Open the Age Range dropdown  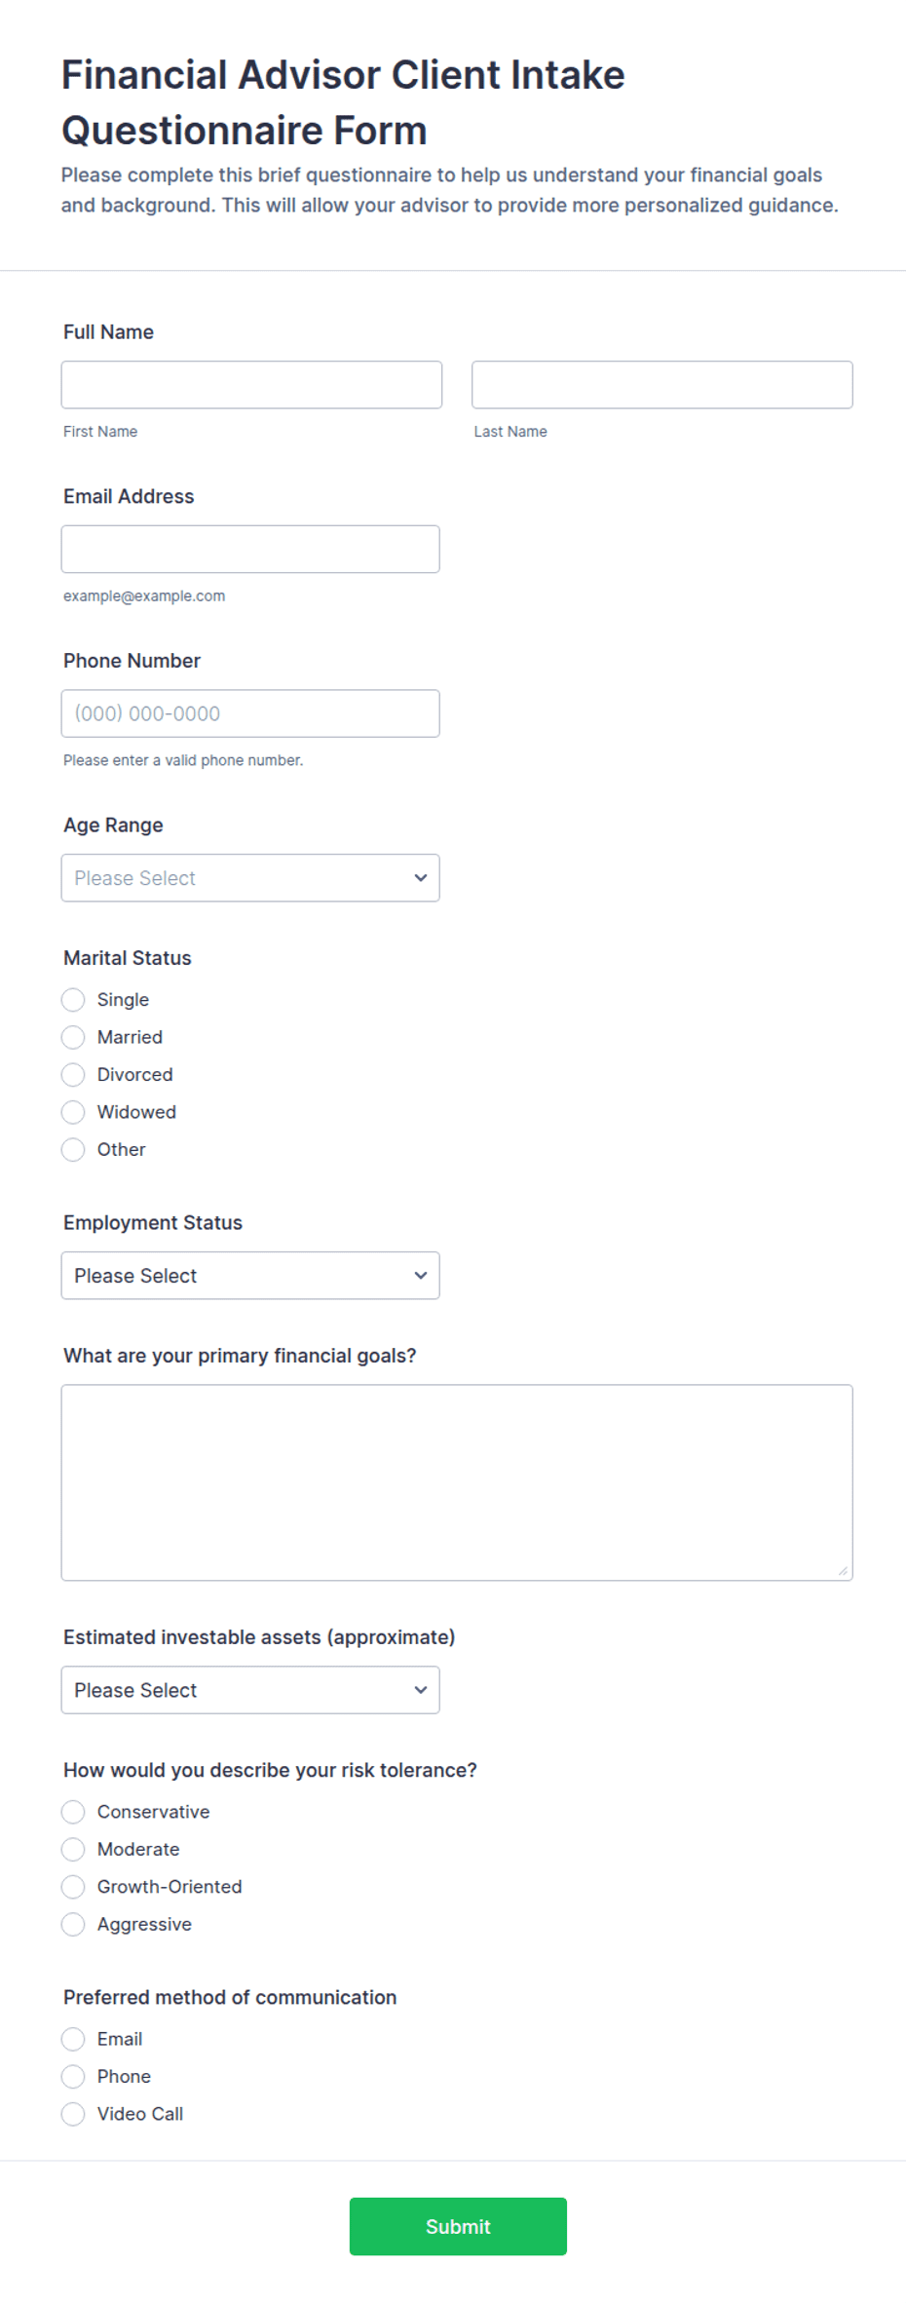[250, 878]
